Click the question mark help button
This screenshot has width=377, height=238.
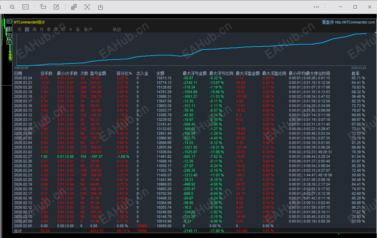click(x=9, y=36)
